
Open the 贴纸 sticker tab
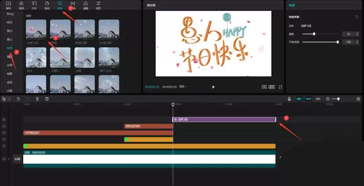[47, 5]
